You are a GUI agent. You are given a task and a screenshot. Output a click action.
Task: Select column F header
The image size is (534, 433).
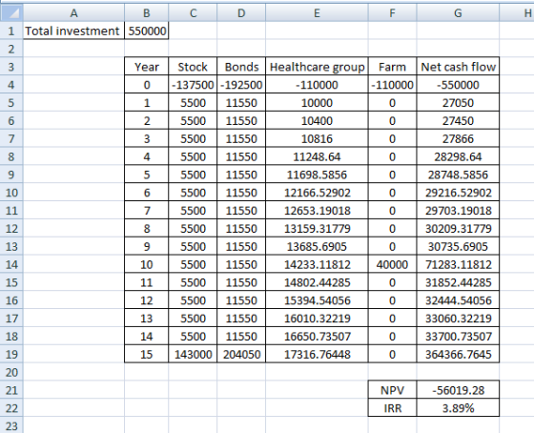click(392, 13)
